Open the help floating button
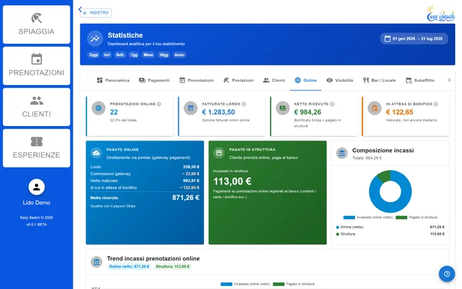Screen dimensions: 462x289 click(447, 274)
